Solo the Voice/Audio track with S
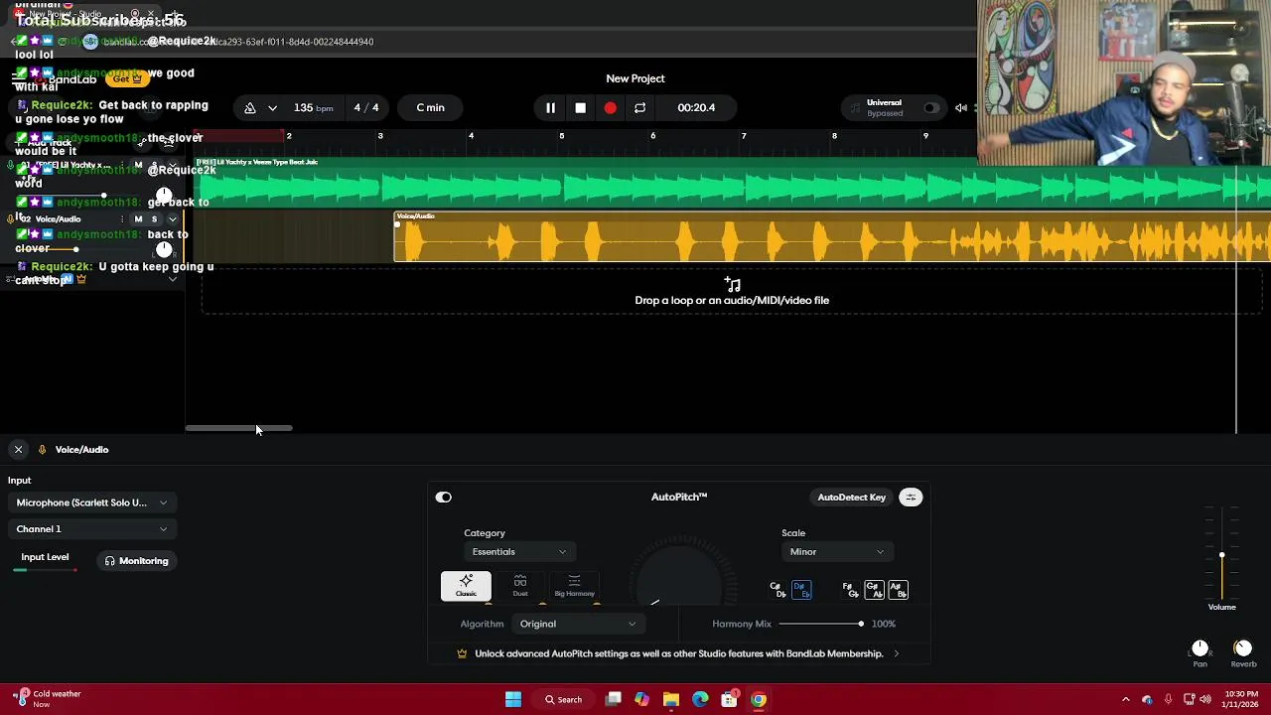This screenshot has width=1271, height=715. [x=154, y=218]
